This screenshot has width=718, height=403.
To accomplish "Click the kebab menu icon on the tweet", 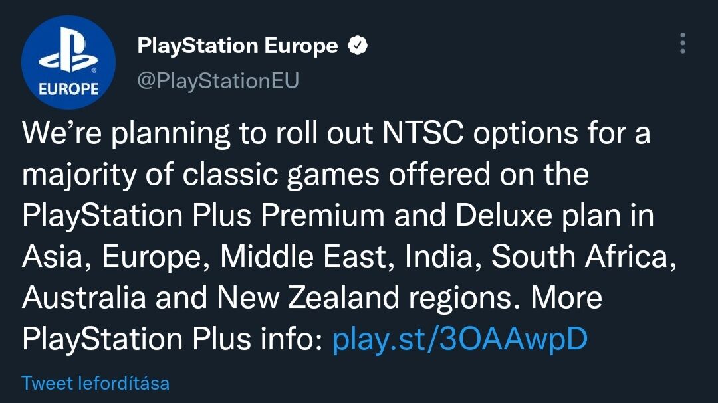I will [x=682, y=43].
